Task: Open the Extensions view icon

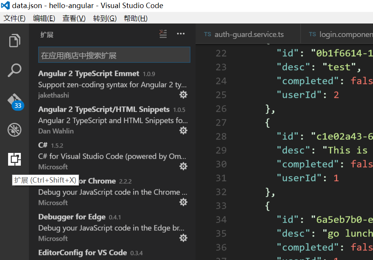Action: [15, 159]
